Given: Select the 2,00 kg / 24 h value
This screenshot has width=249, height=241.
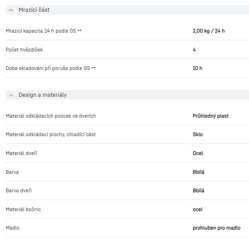Looking at the screenshot, I should pos(208,31).
